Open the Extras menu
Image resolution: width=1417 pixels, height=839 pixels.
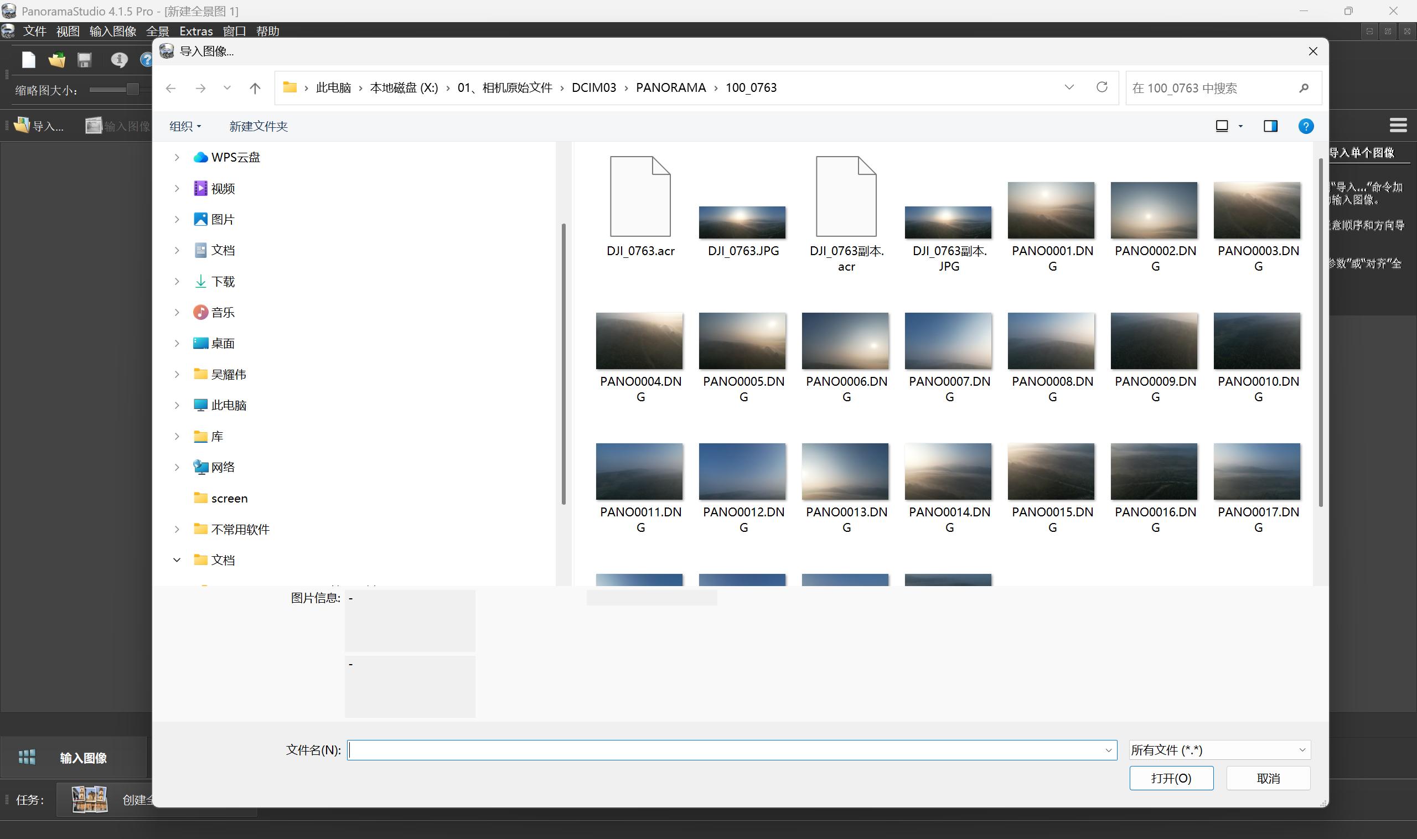coord(195,31)
